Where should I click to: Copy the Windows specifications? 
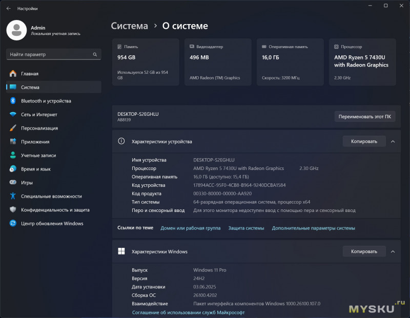(x=364, y=251)
